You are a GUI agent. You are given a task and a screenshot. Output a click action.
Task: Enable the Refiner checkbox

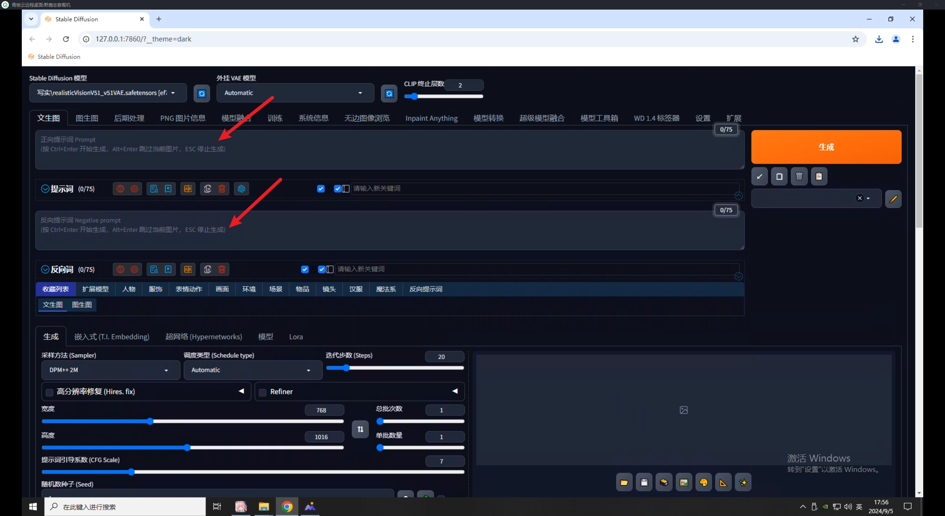(263, 393)
